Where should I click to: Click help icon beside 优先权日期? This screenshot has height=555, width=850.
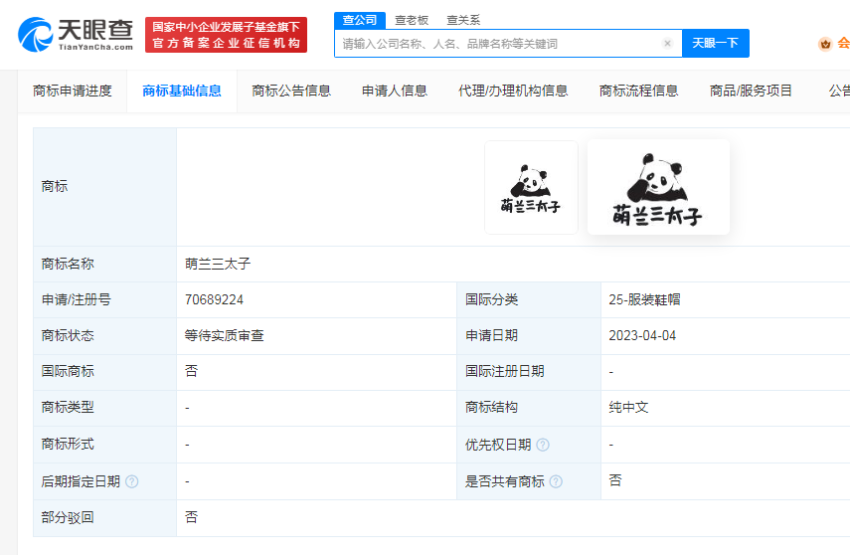[543, 445]
